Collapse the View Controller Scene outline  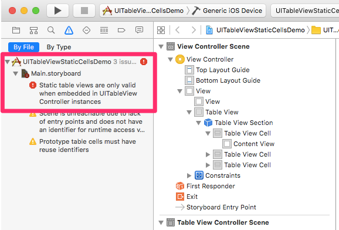tap(161, 46)
